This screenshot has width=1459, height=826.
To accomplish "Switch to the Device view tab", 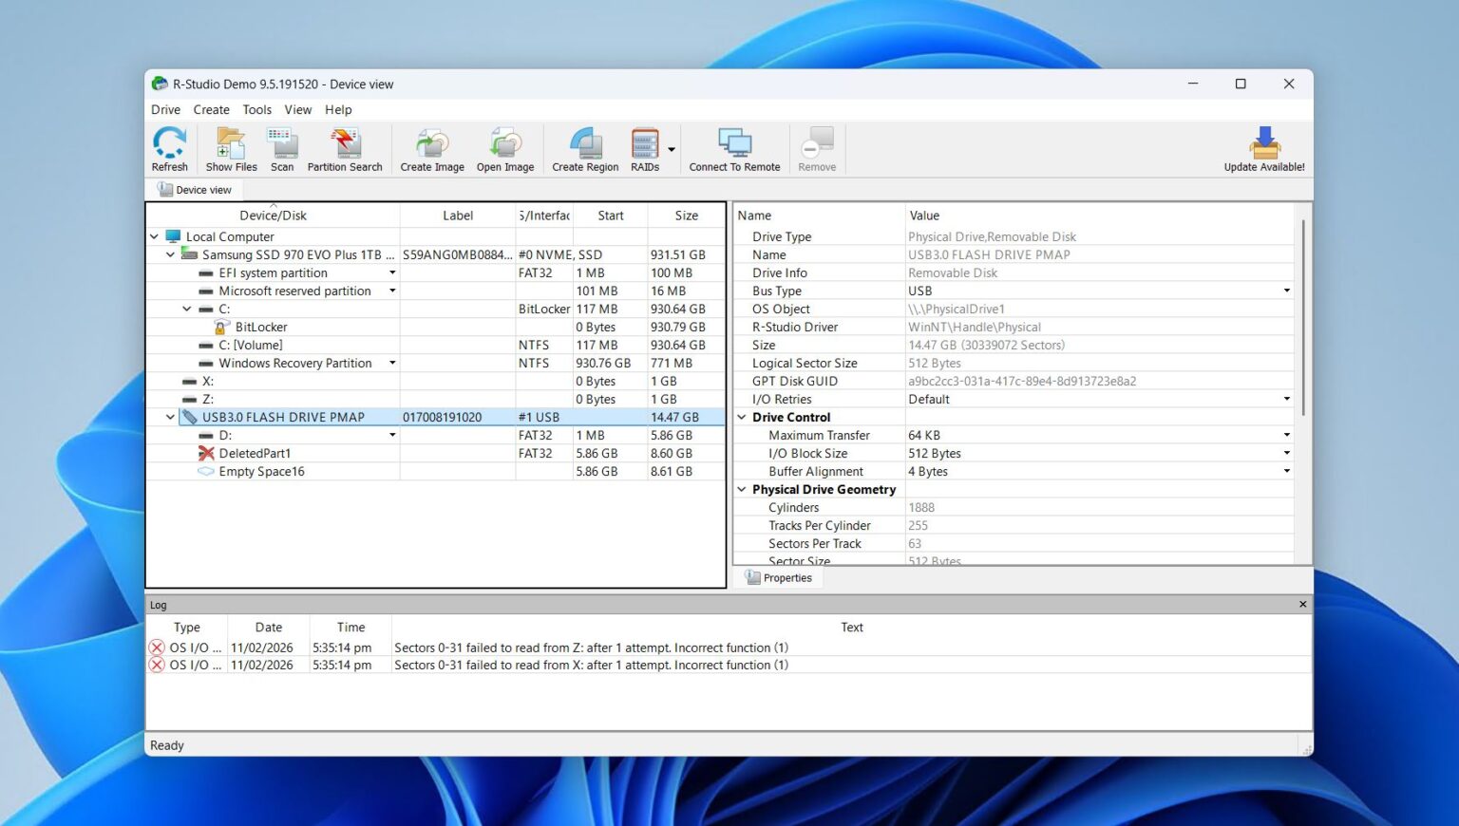I will [x=195, y=190].
